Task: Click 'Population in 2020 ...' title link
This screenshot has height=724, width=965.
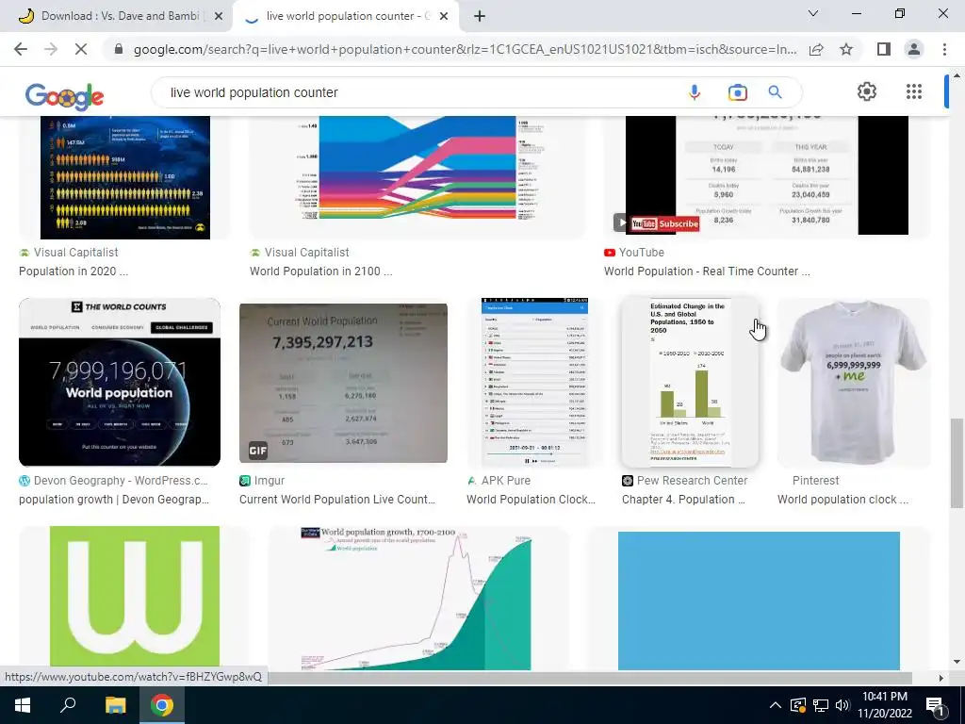Action: point(74,271)
